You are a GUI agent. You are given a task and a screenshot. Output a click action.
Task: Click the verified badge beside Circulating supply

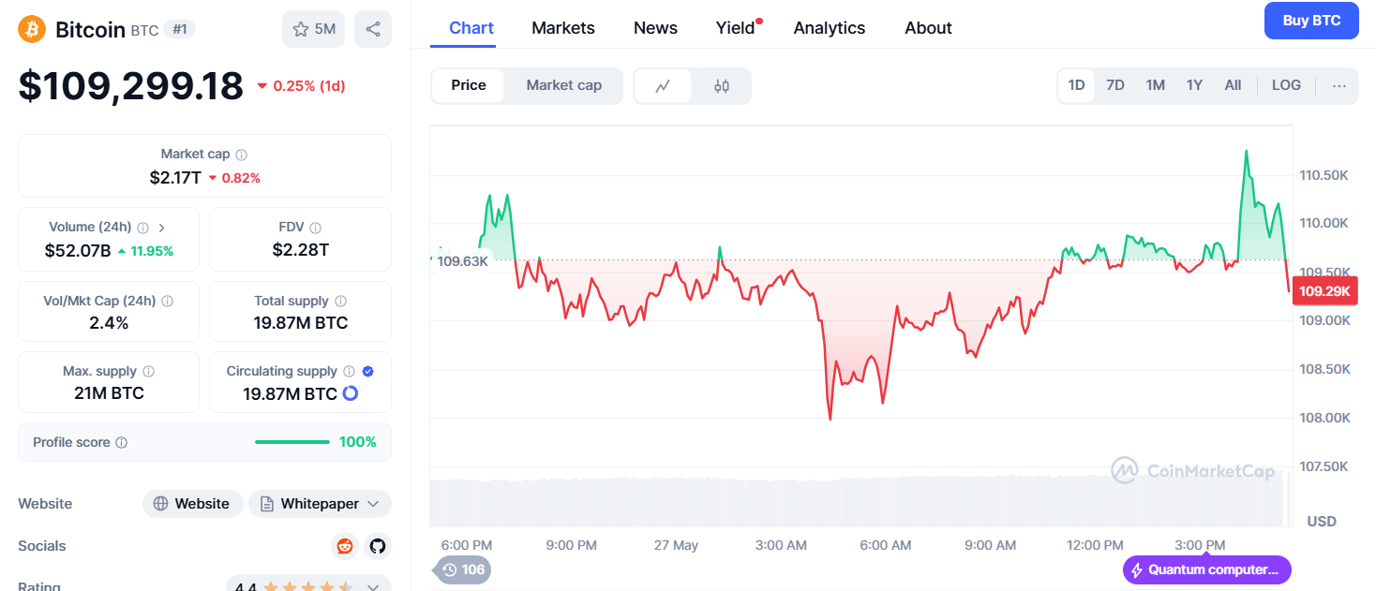click(368, 372)
